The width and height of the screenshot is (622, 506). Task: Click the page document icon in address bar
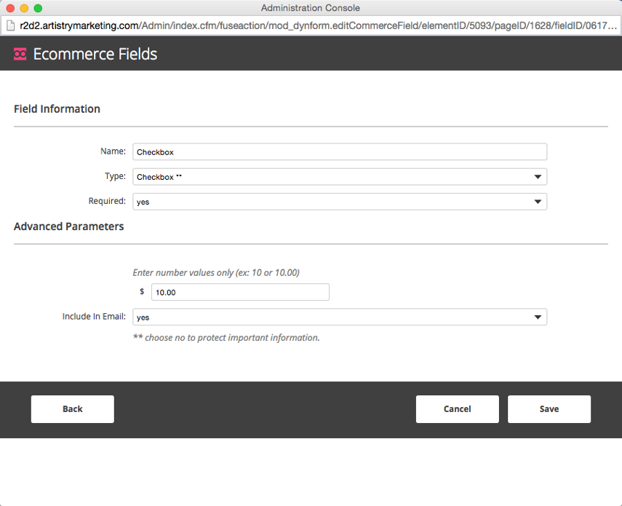tap(11, 25)
